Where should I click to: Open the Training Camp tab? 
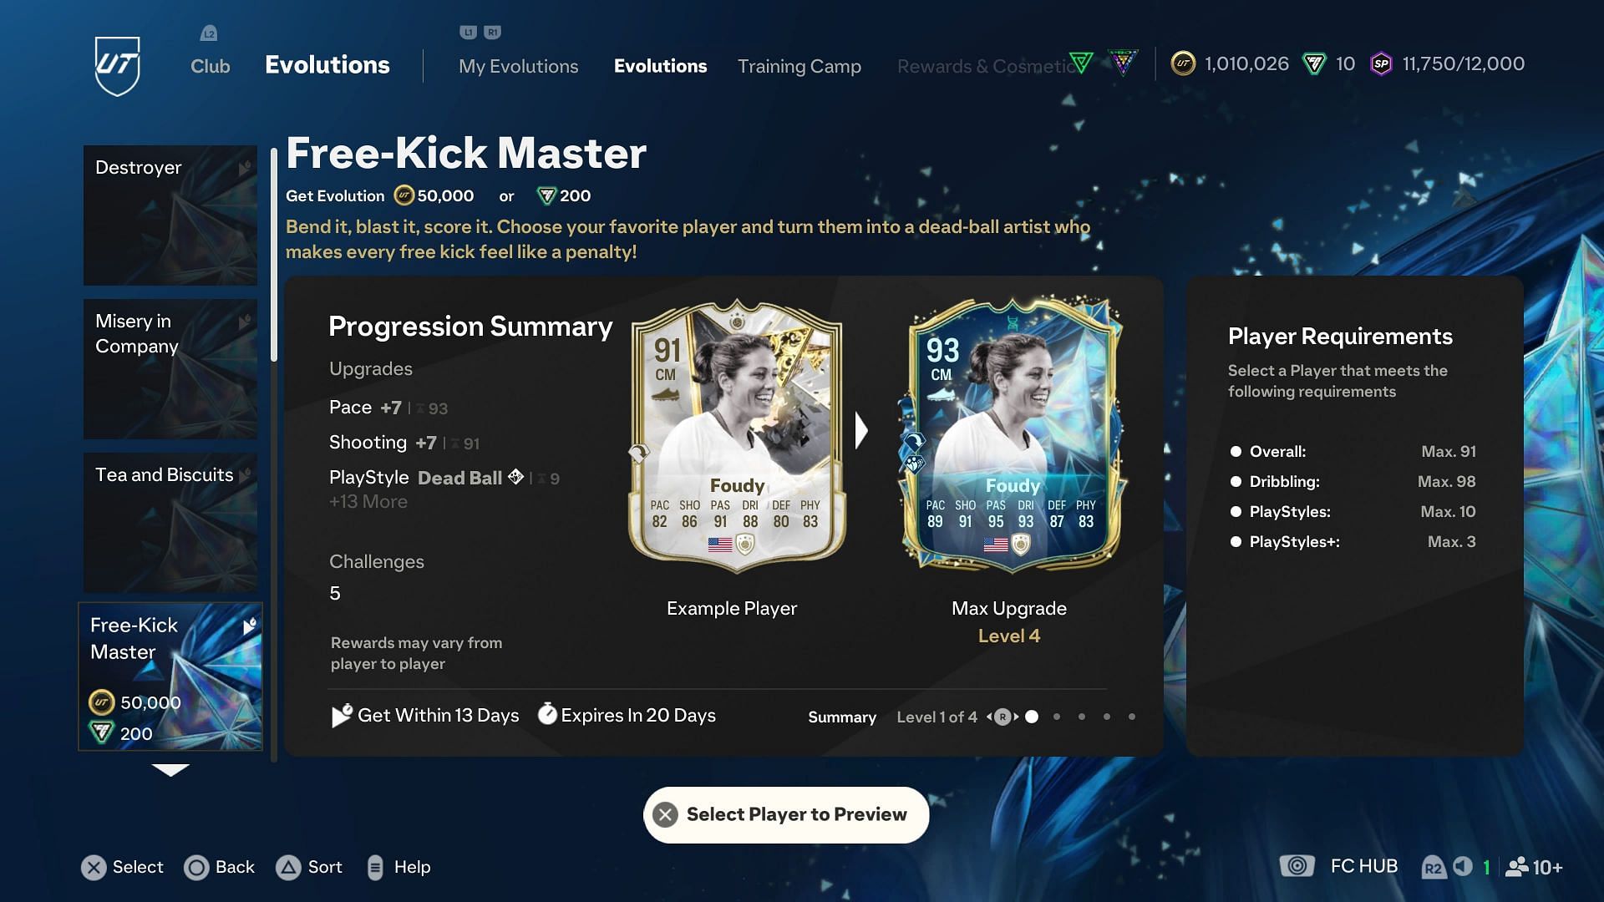(x=799, y=66)
